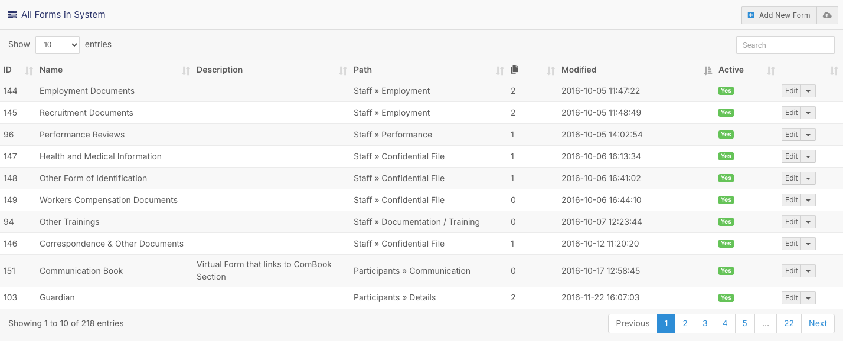Edit the Employment Documents form
The height and width of the screenshot is (341, 843).
point(791,91)
